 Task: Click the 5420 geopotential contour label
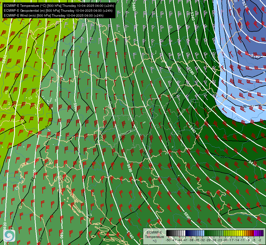[253, 163]
